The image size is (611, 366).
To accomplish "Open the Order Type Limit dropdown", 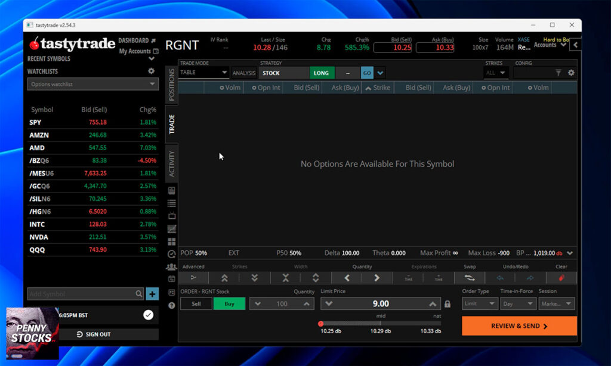I will (x=480, y=303).
